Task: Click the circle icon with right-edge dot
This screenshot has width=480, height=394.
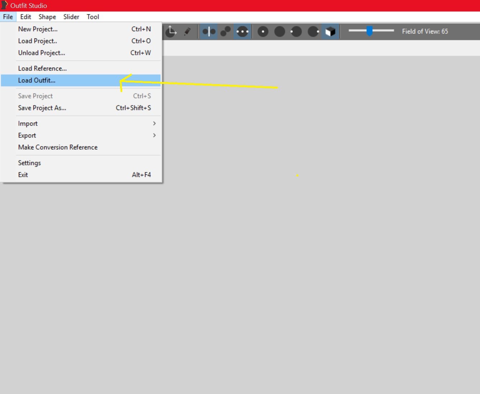Action: tap(313, 32)
